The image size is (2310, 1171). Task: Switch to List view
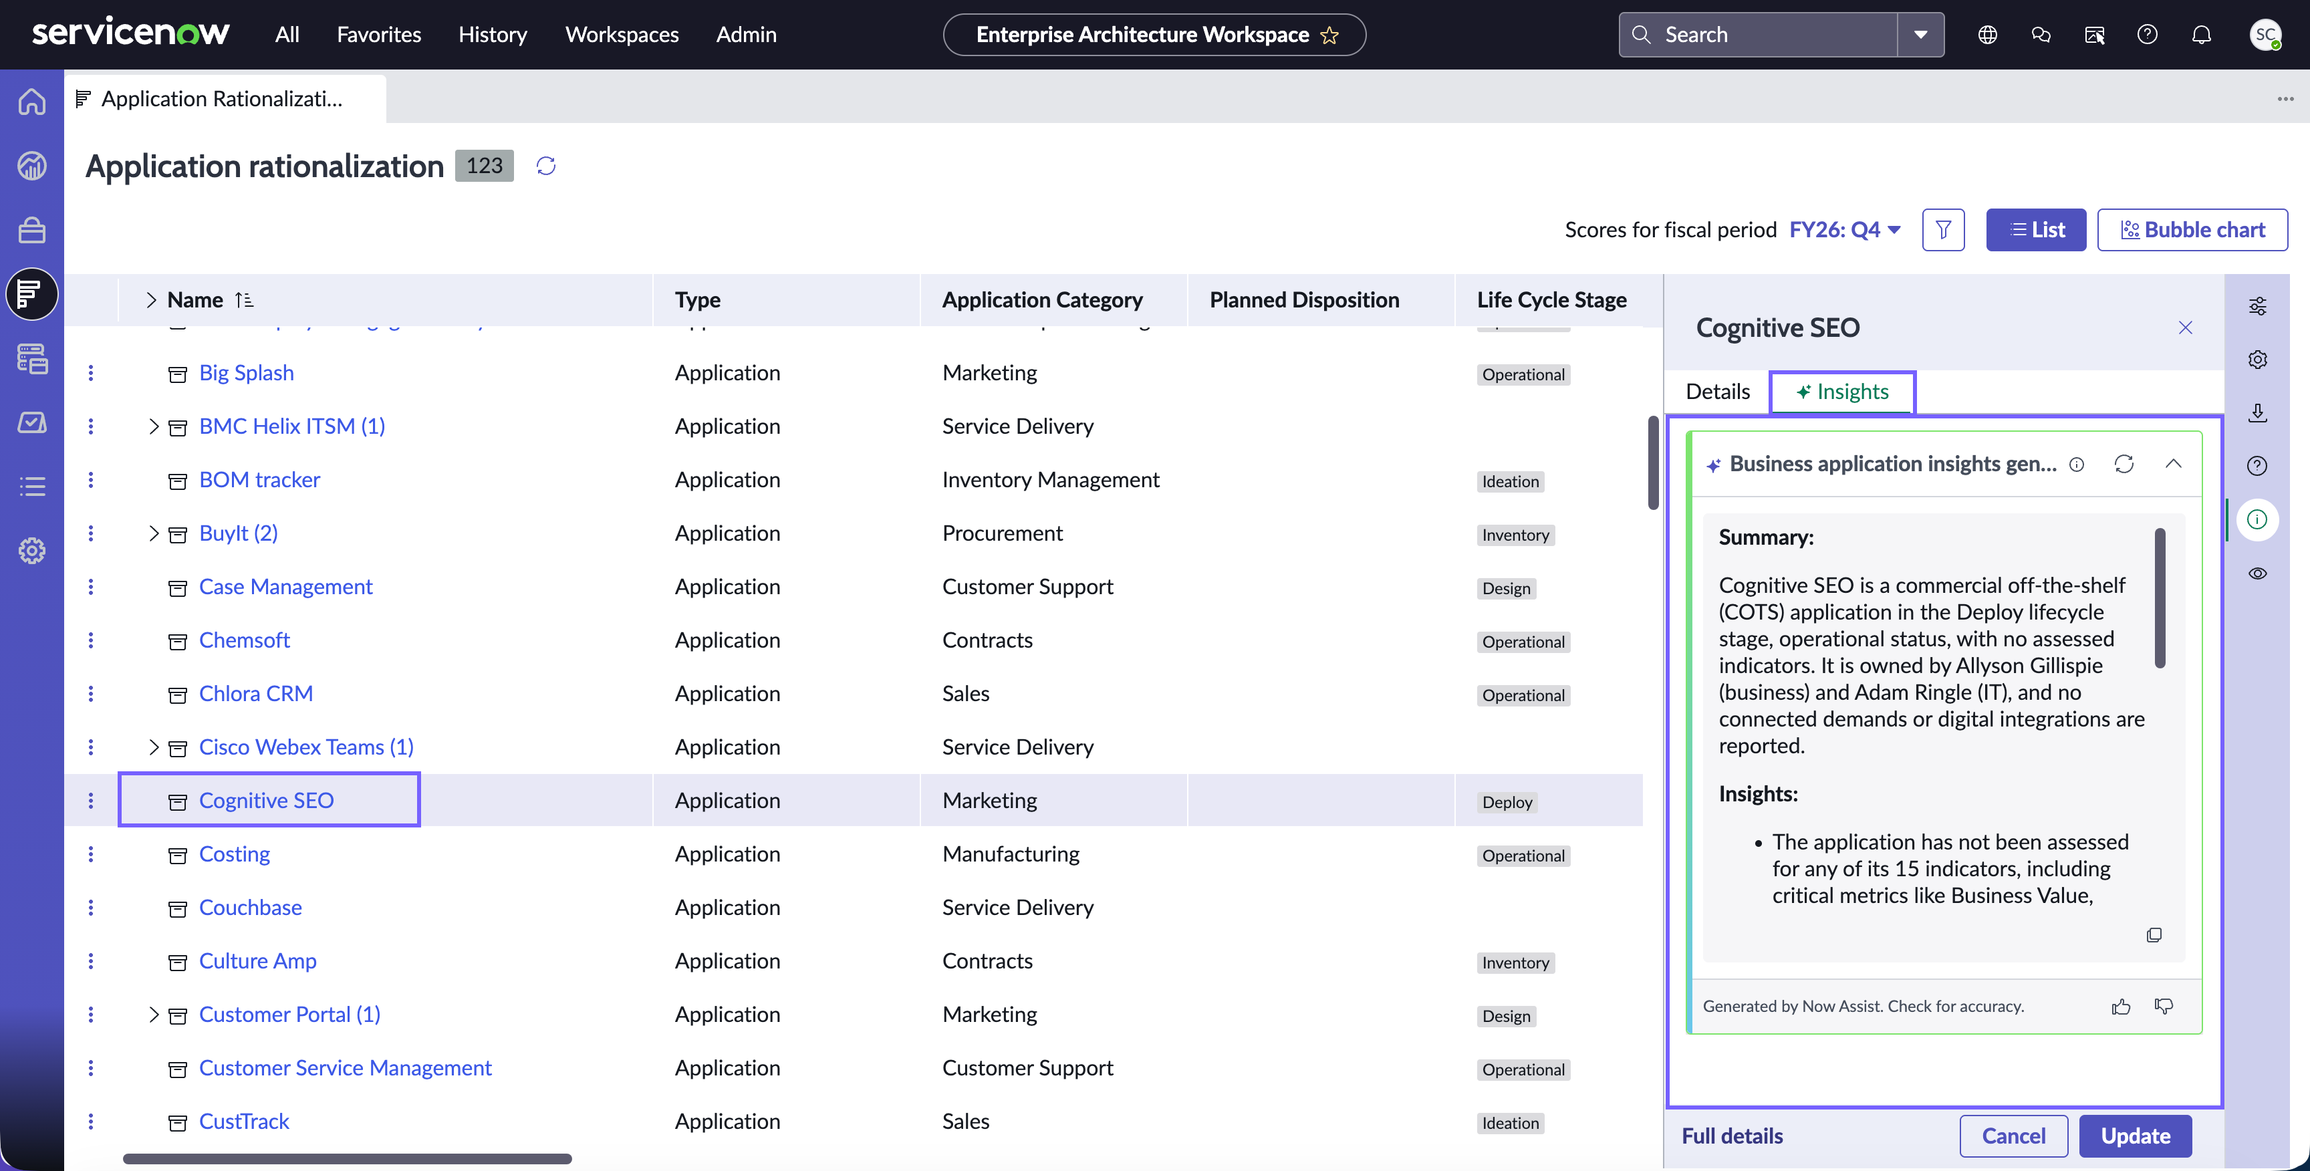click(2035, 231)
